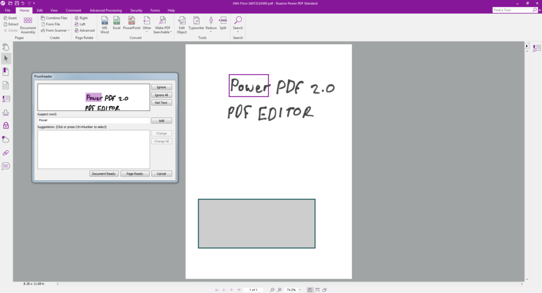Switch to the View ribbon tab
The height and width of the screenshot is (293, 542).
[x=54, y=11]
